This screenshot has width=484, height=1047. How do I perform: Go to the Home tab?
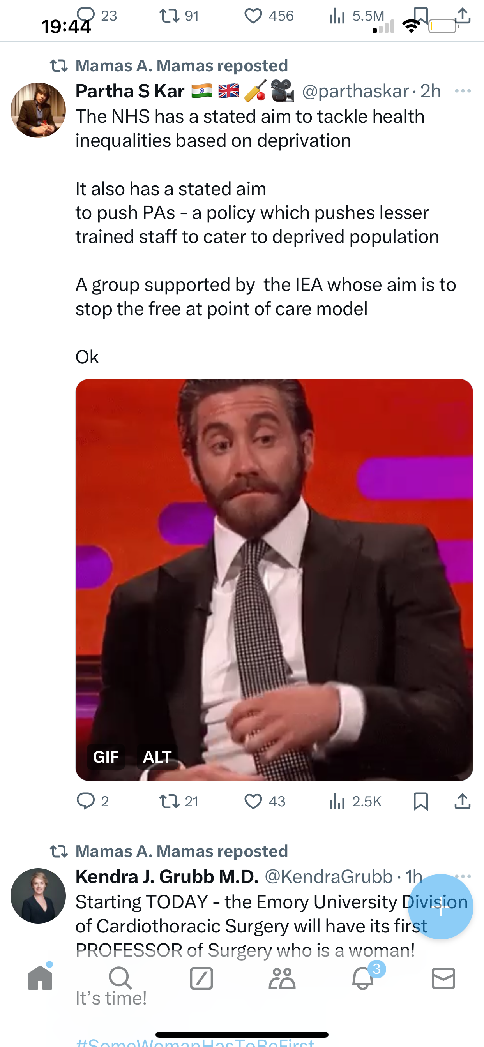pyautogui.click(x=40, y=978)
